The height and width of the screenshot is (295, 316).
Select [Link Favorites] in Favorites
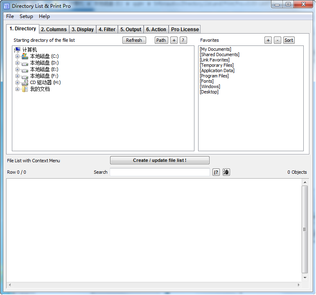point(214,60)
